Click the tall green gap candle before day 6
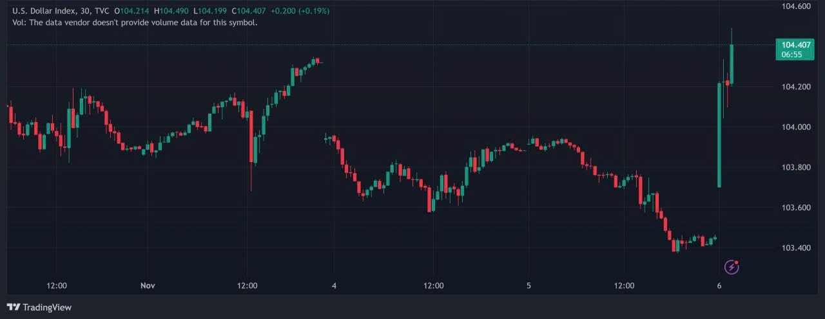The height and width of the screenshot is (319, 825). pyautogui.click(x=719, y=135)
